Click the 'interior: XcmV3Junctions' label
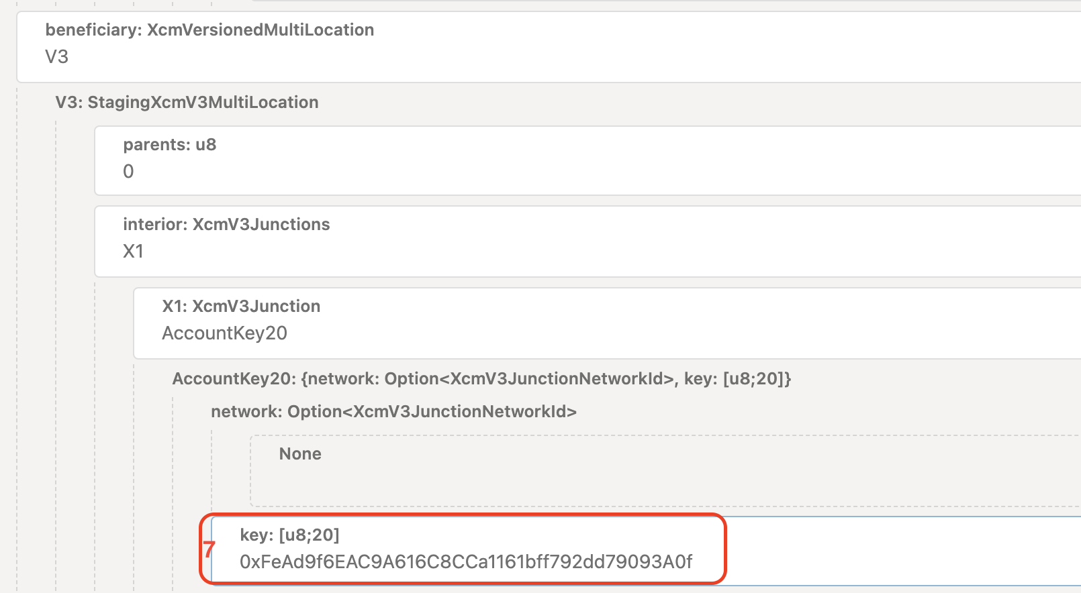This screenshot has height=593, width=1081. [x=226, y=225]
